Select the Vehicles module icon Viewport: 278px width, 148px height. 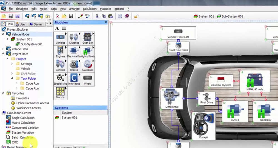coord(60,38)
